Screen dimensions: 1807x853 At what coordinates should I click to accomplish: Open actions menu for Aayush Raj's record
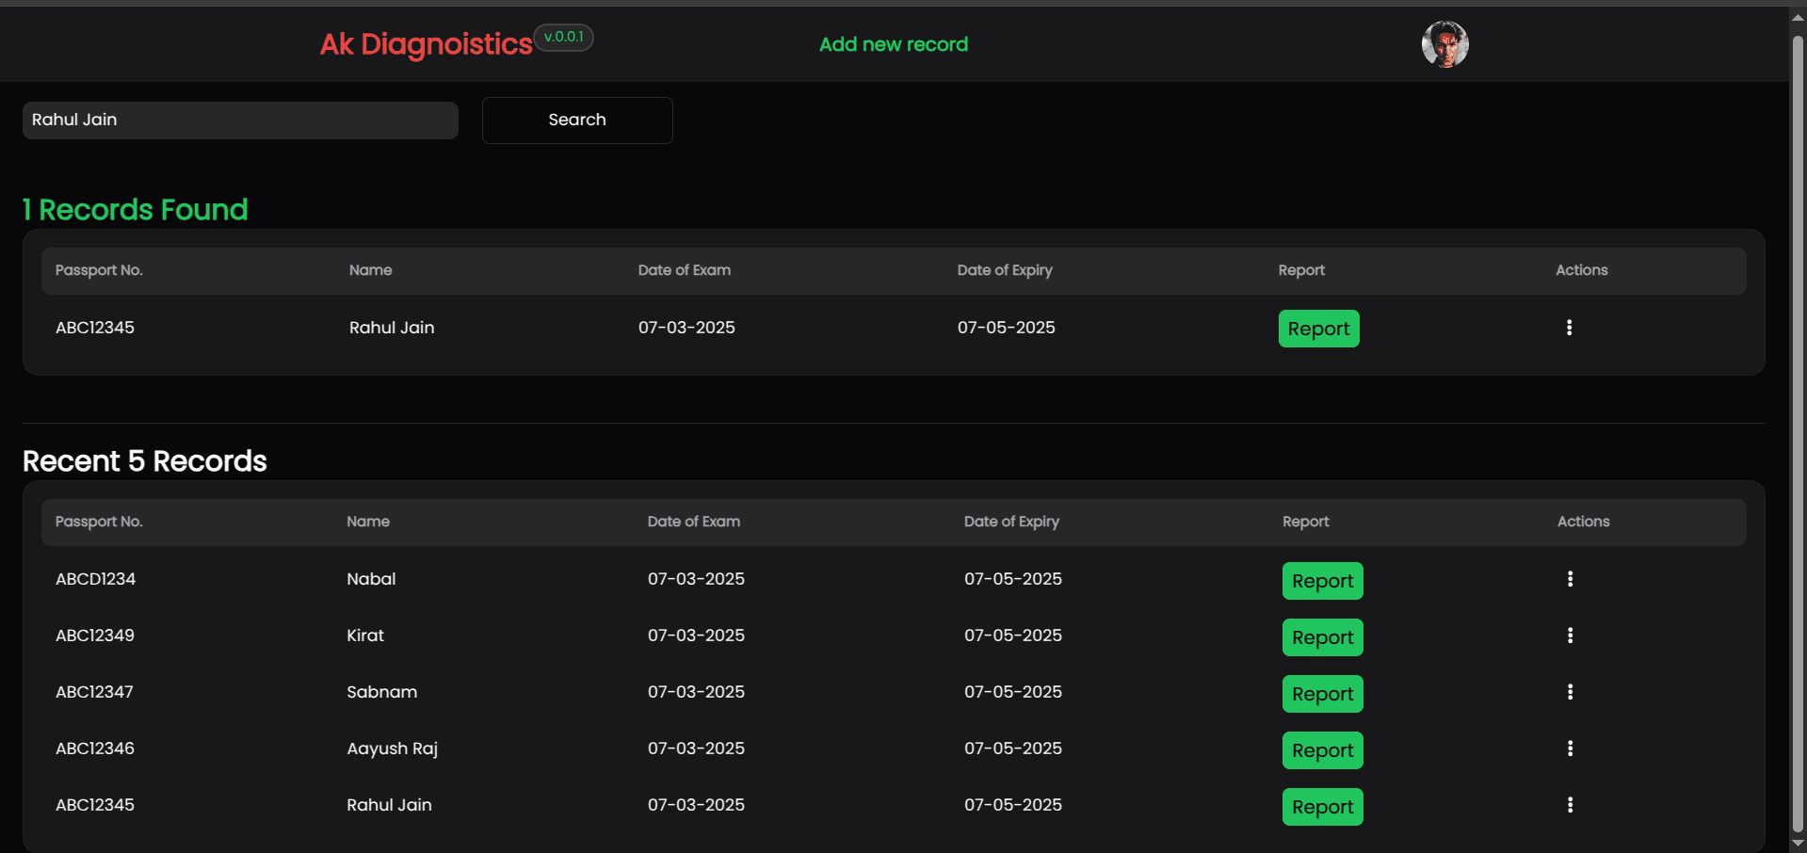coord(1570,748)
